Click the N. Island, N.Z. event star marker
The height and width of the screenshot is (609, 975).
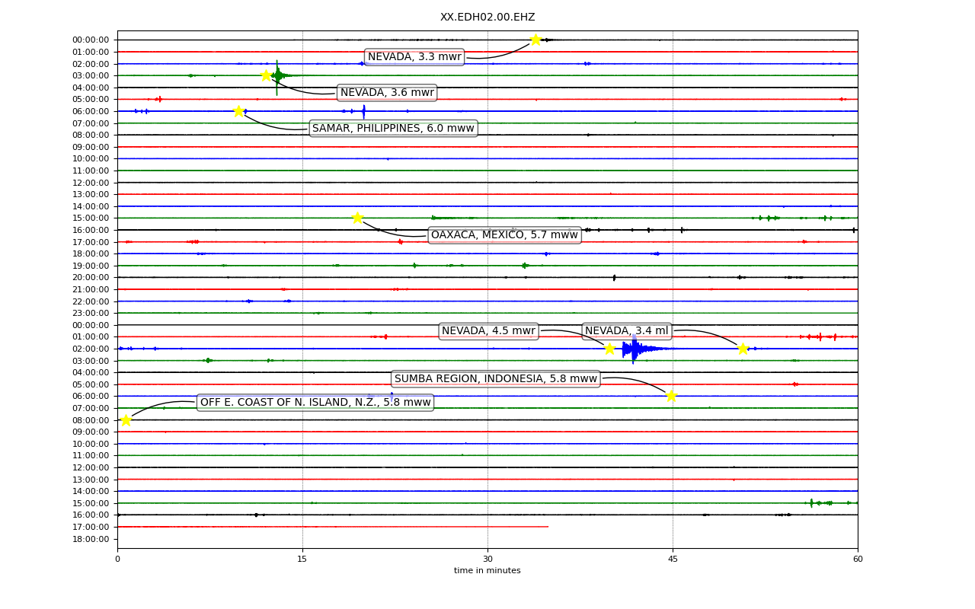[126, 420]
